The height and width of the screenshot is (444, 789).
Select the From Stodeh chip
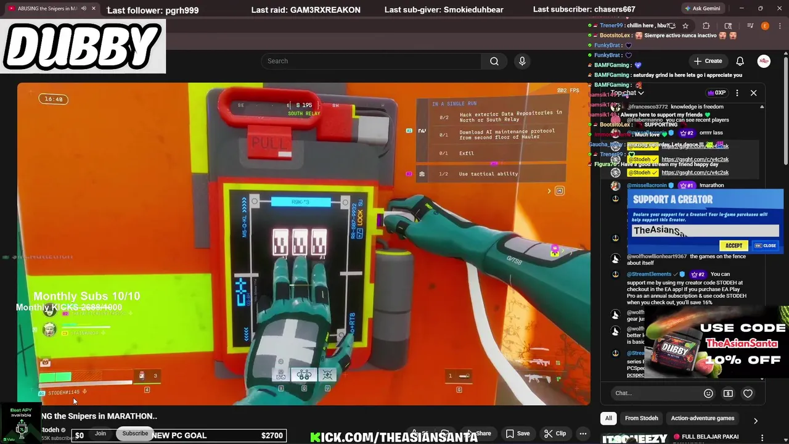pos(642,418)
